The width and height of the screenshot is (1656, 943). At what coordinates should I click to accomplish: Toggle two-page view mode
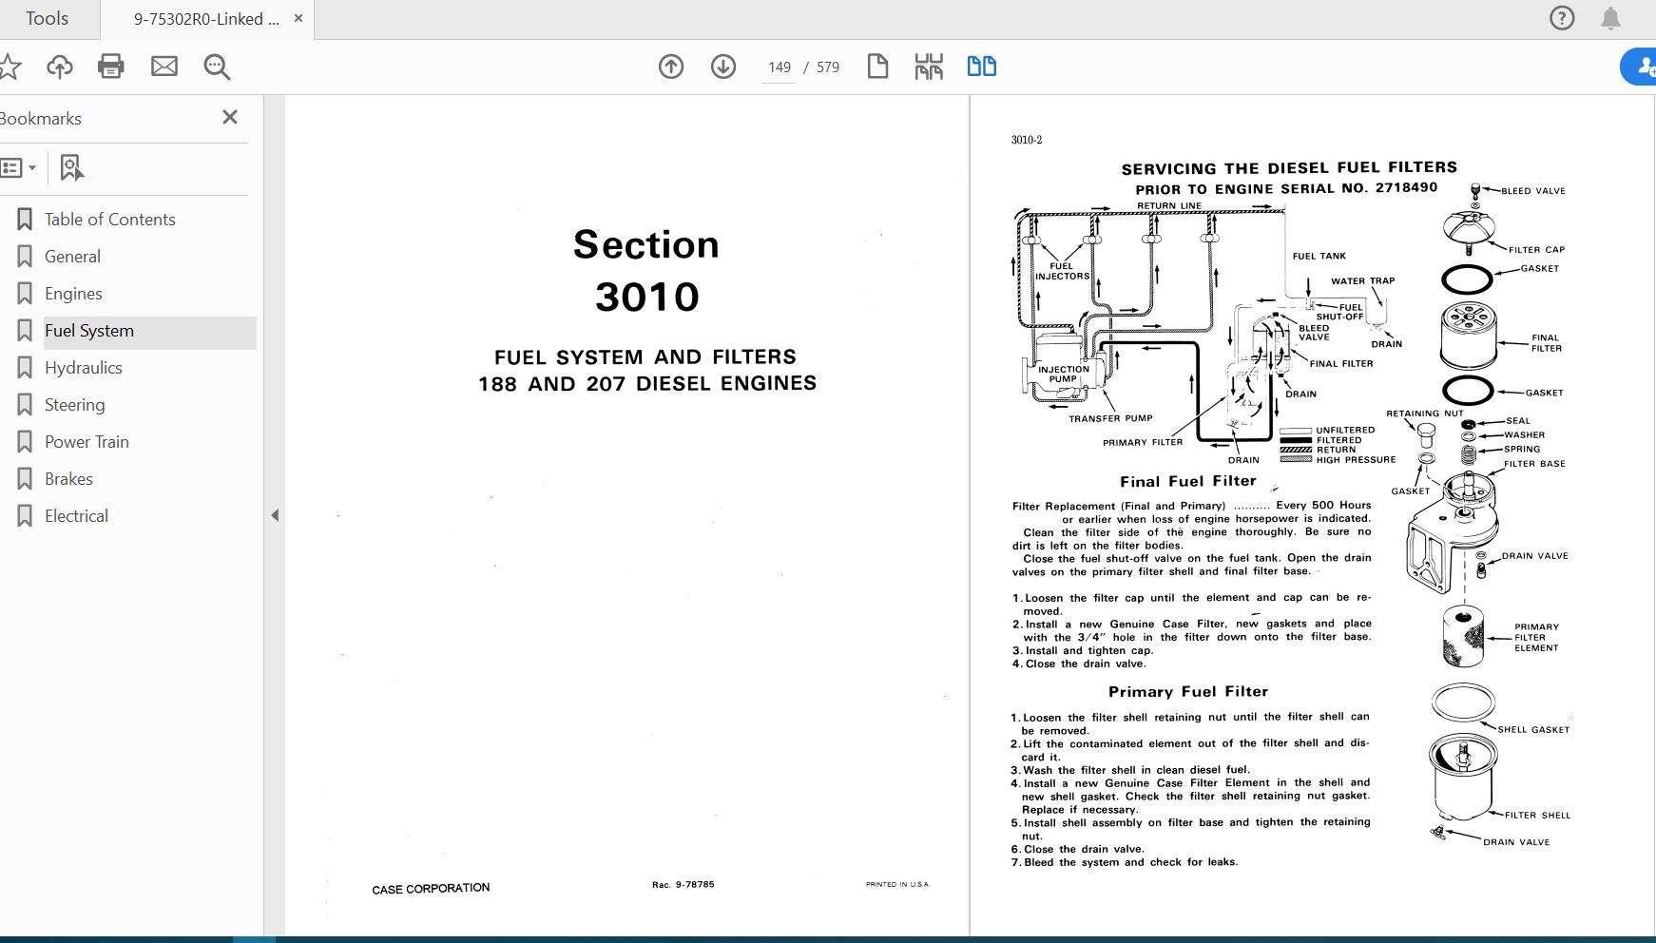tap(981, 67)
